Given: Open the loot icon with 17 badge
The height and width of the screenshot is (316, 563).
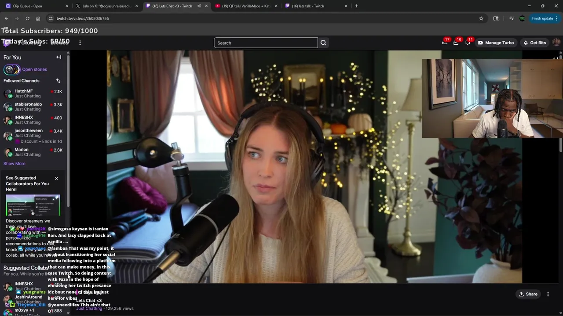Looking at the screenshot, I should 444,43.
